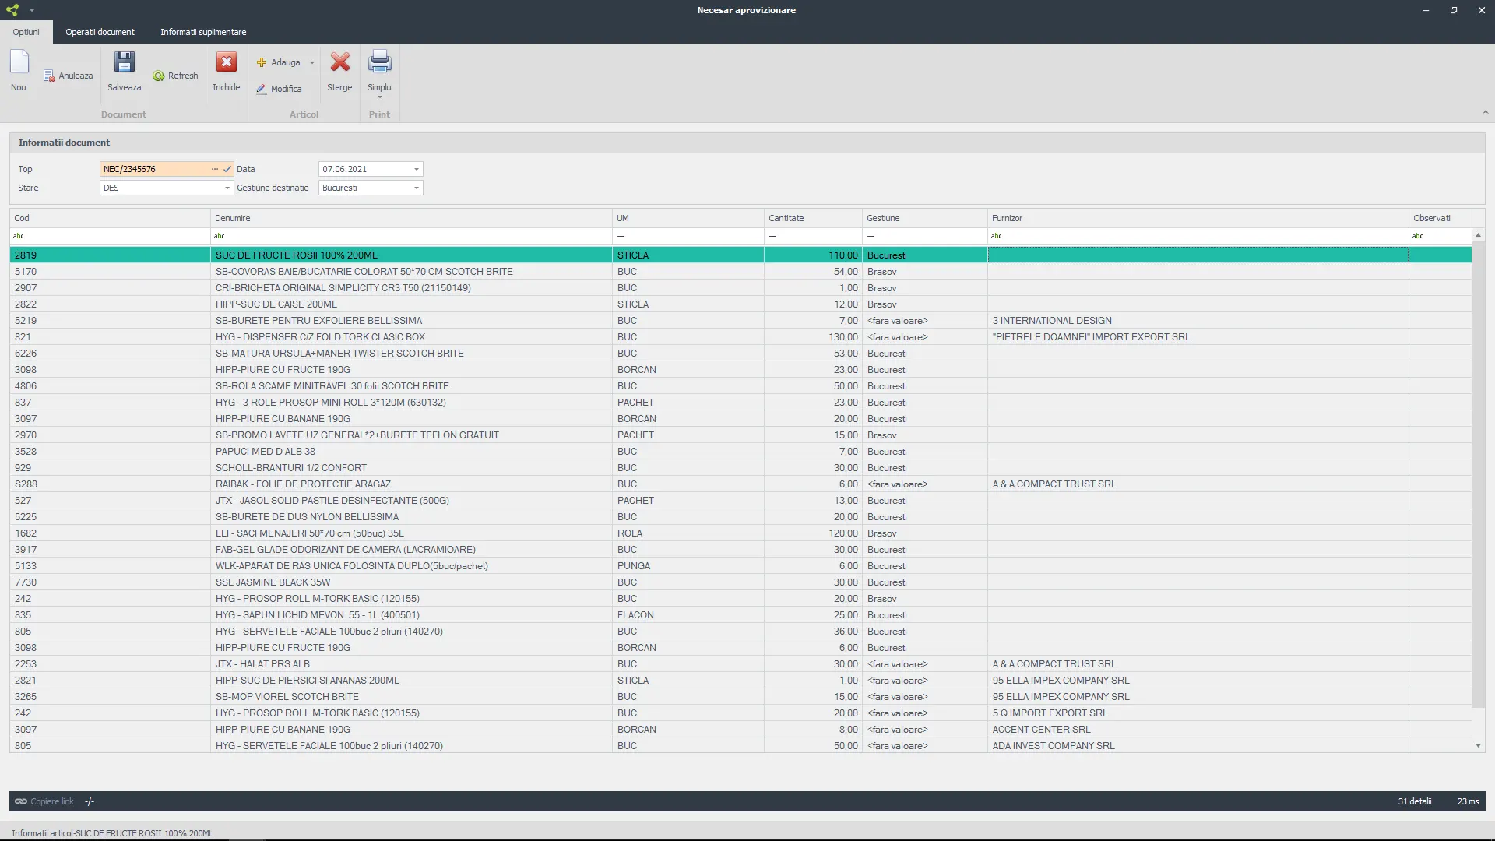Click the Data (Date) input field
The height and width of the screenshot is (841, 1495).
(x=364, y=168)
